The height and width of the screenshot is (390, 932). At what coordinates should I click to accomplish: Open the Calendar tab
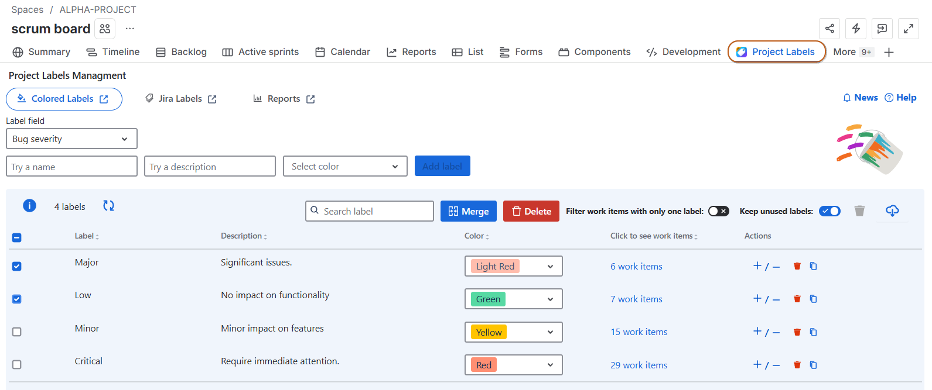[343, 52]
